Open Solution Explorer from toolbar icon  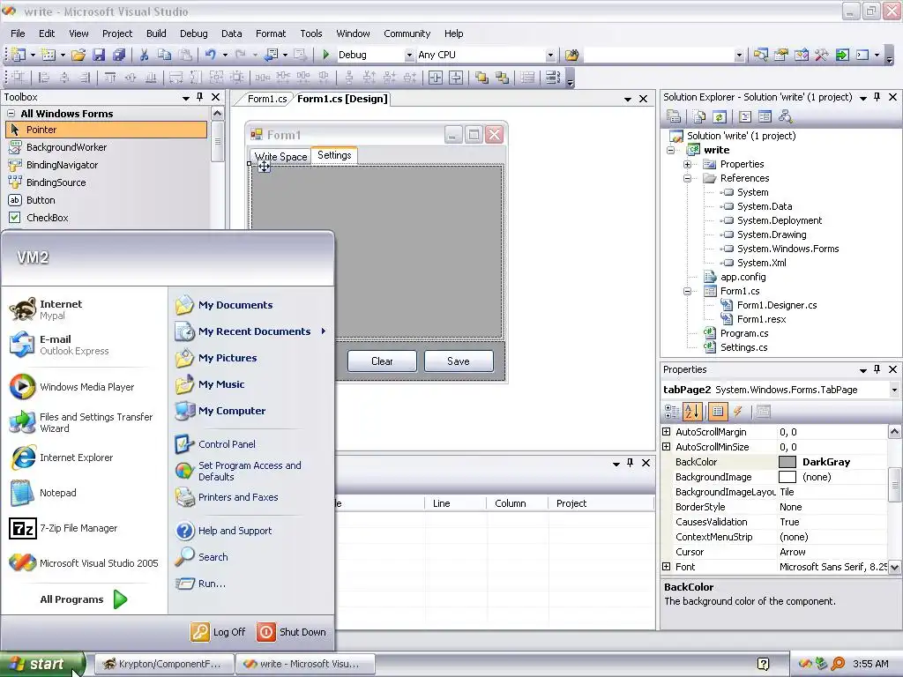761,55
